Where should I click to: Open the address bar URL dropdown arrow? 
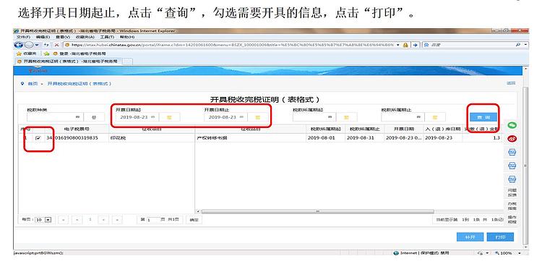398,45
